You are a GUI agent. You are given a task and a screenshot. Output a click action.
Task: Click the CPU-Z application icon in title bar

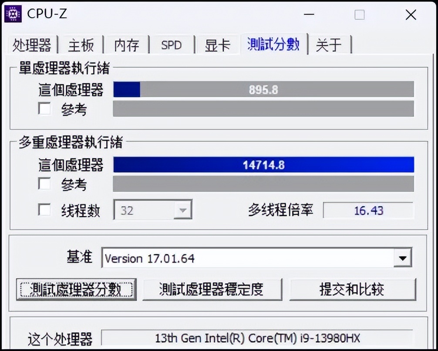point(12,13)
